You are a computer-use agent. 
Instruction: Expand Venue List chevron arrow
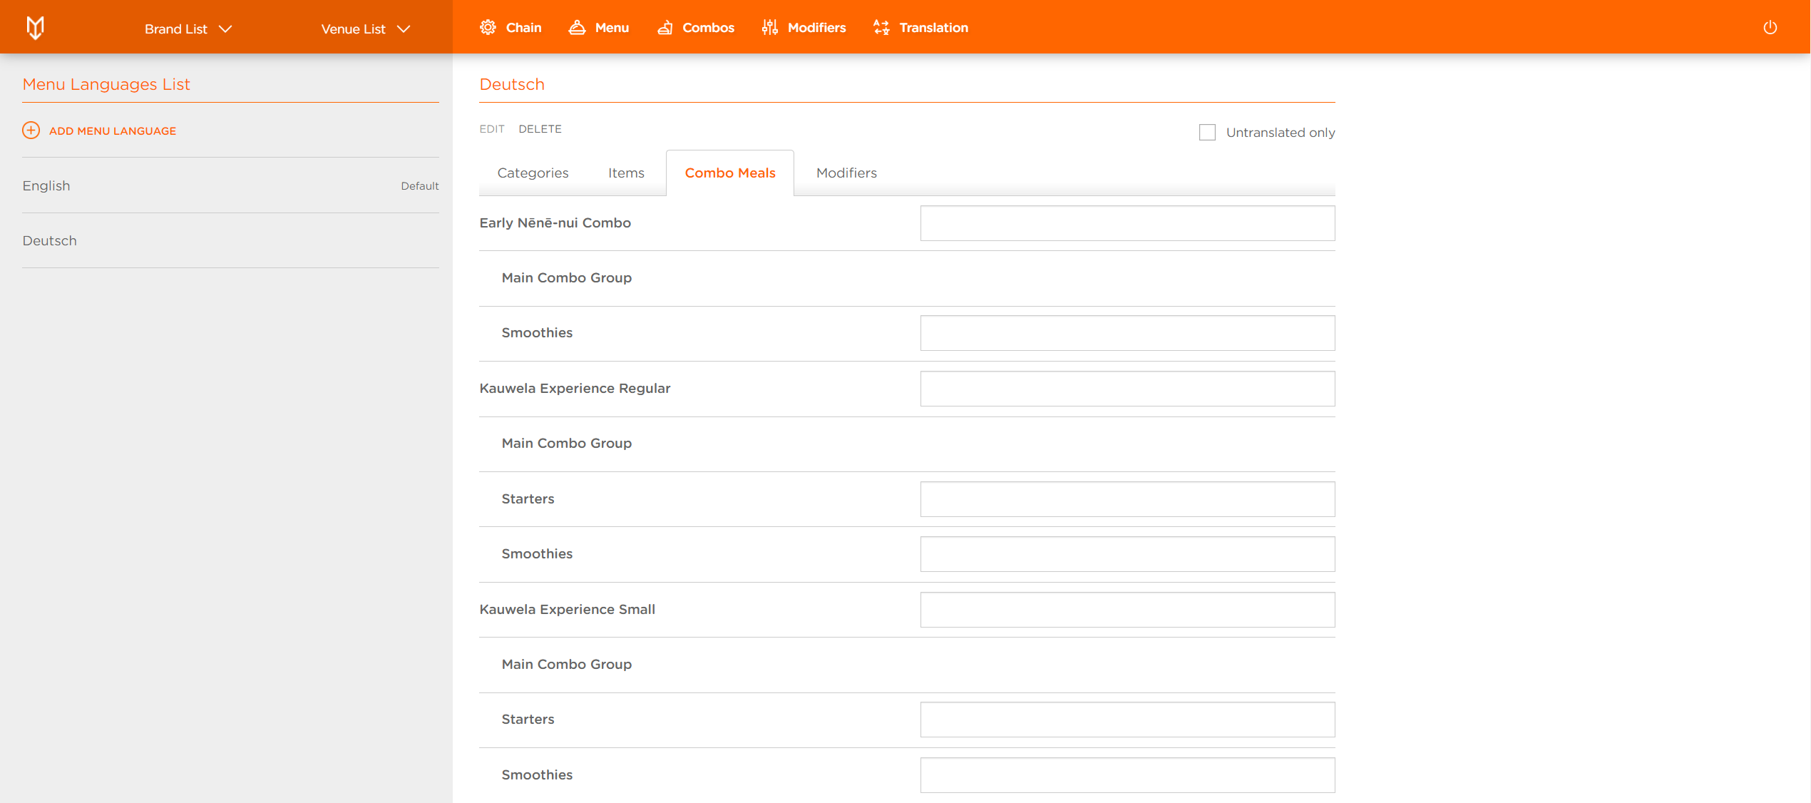point(404,29)
